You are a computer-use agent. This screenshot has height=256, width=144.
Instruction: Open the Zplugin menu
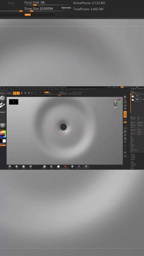87,89
